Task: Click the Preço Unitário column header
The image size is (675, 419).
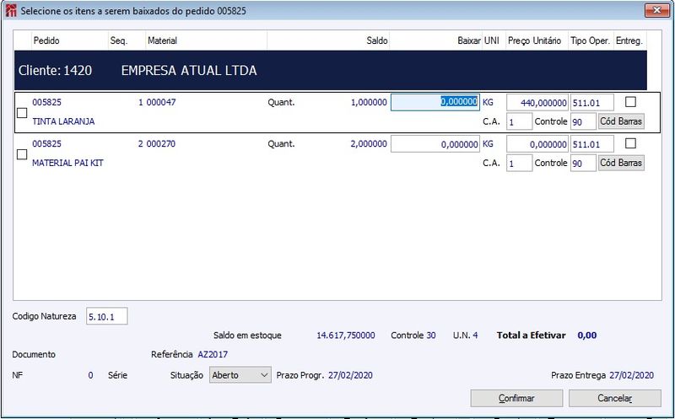Action: click(534, 40)
